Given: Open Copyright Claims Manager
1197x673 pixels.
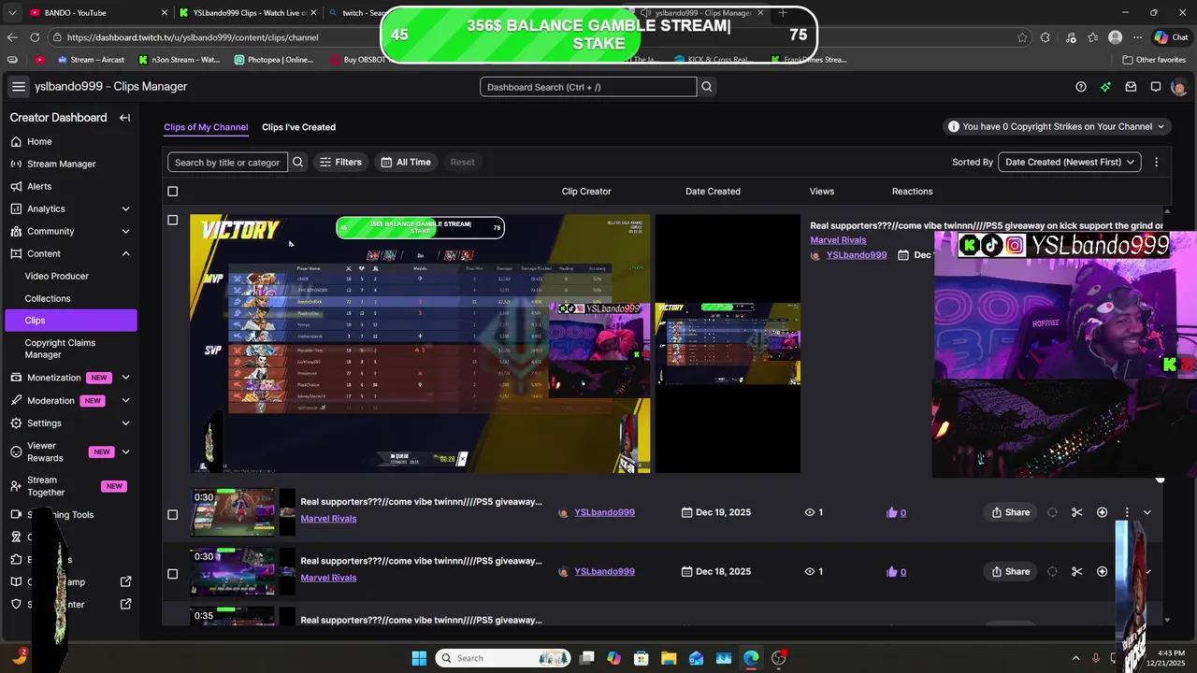Looking at the screenshot, I should [x=60, y=349].
